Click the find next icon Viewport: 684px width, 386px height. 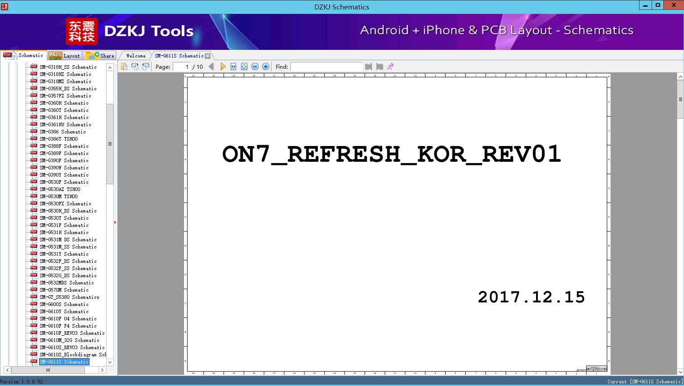380,67
